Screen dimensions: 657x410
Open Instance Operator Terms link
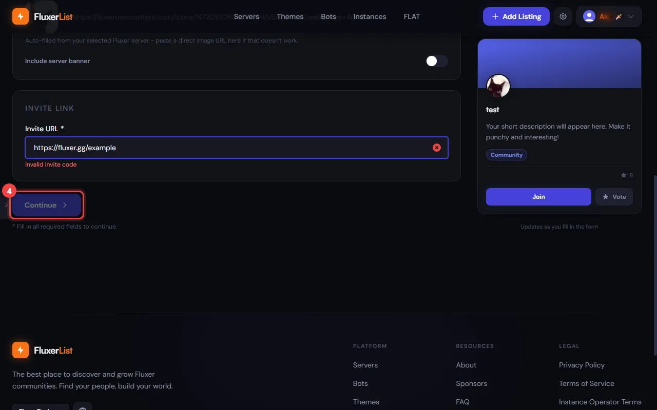pyautogui.click(x=600, y=402)
